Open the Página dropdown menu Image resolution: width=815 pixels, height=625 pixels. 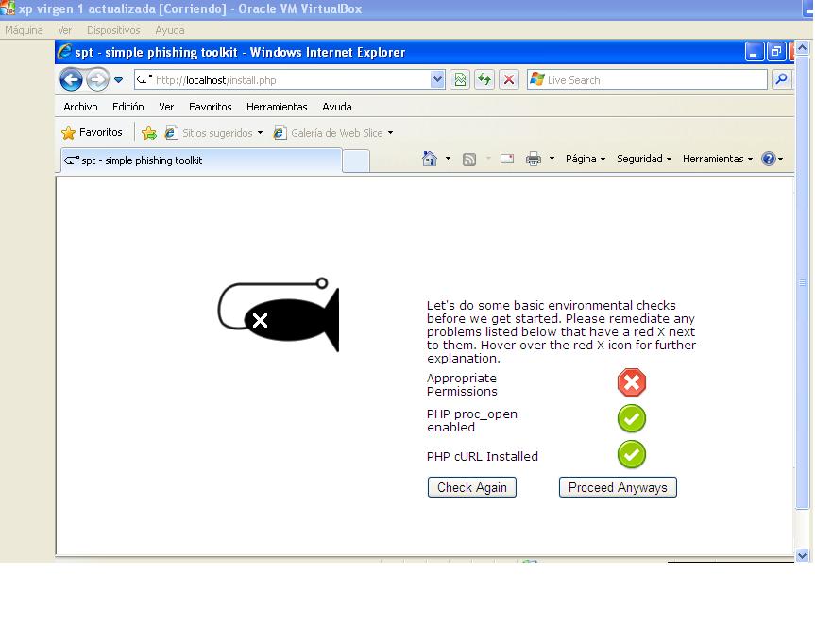[x=585, y=159]
